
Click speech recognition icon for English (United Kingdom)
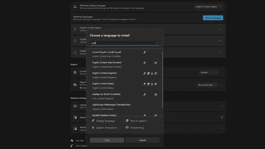click(x=152, y=74)
